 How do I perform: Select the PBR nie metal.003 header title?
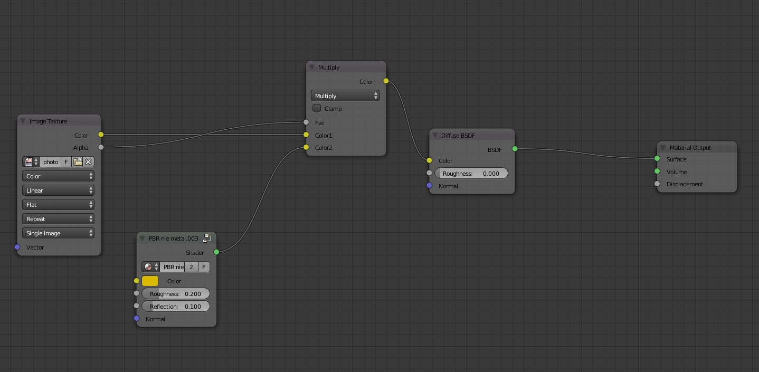pos(174,239)
